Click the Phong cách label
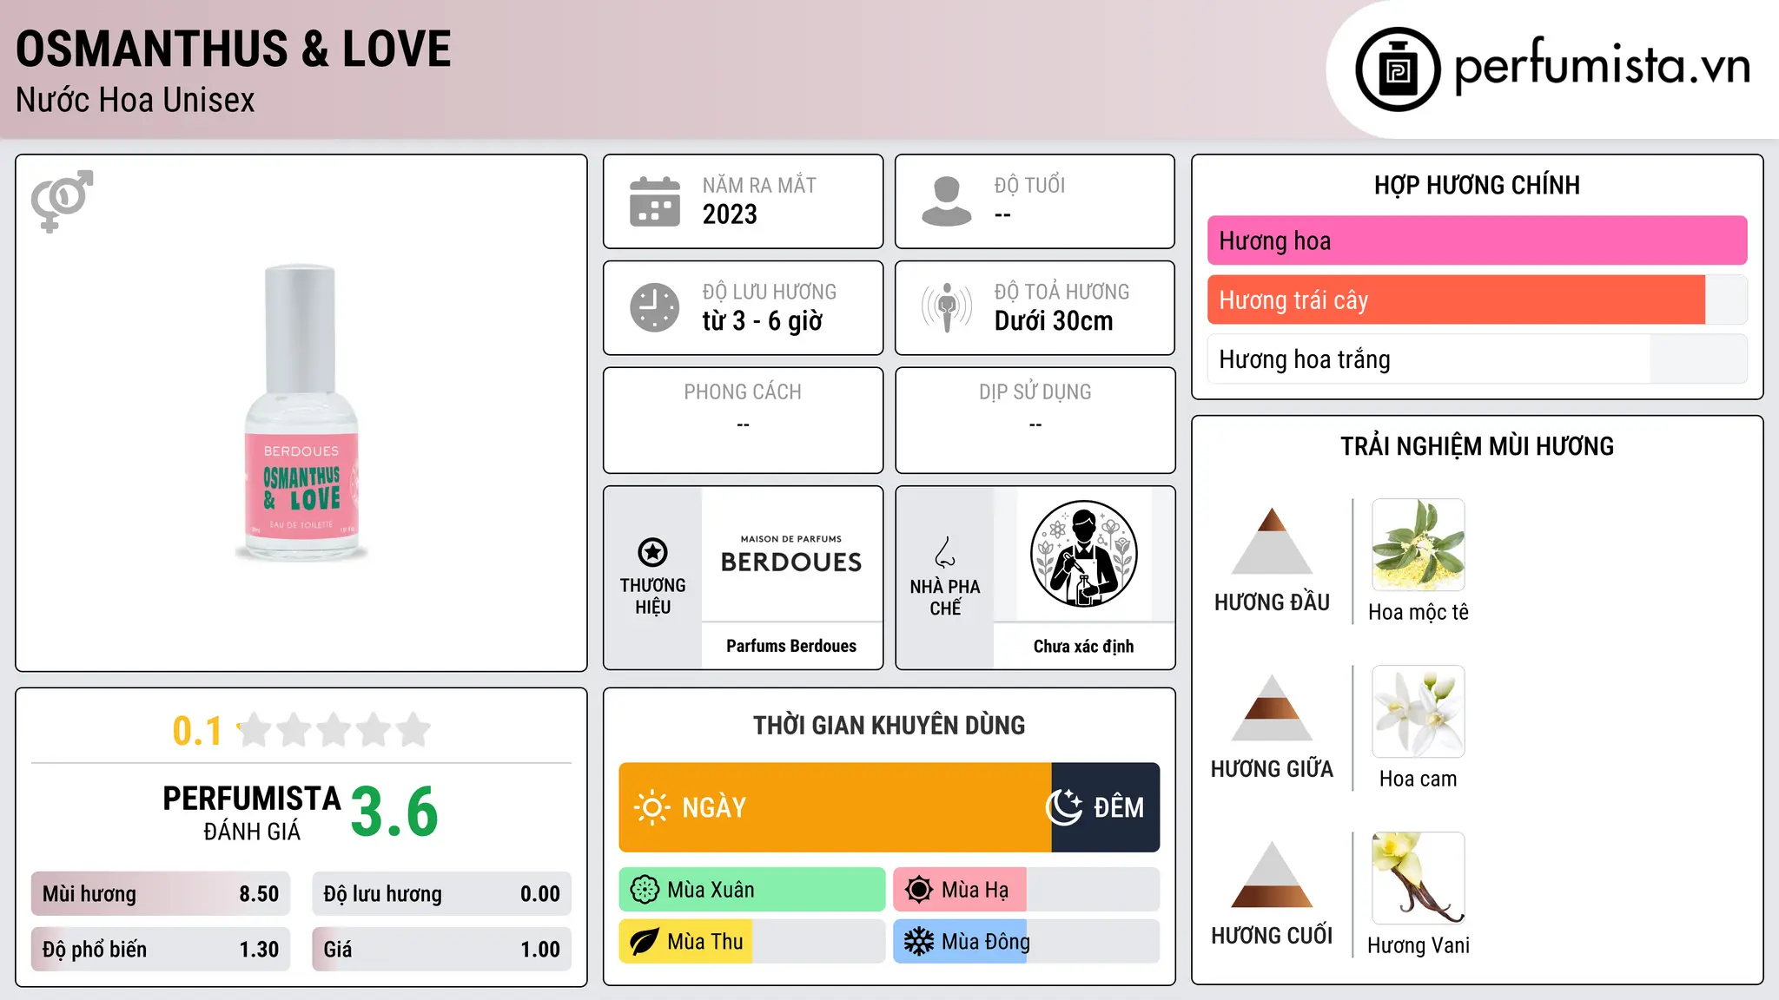The width and height of the screenshot is (1779, 1000). click(x=743, y=392)
